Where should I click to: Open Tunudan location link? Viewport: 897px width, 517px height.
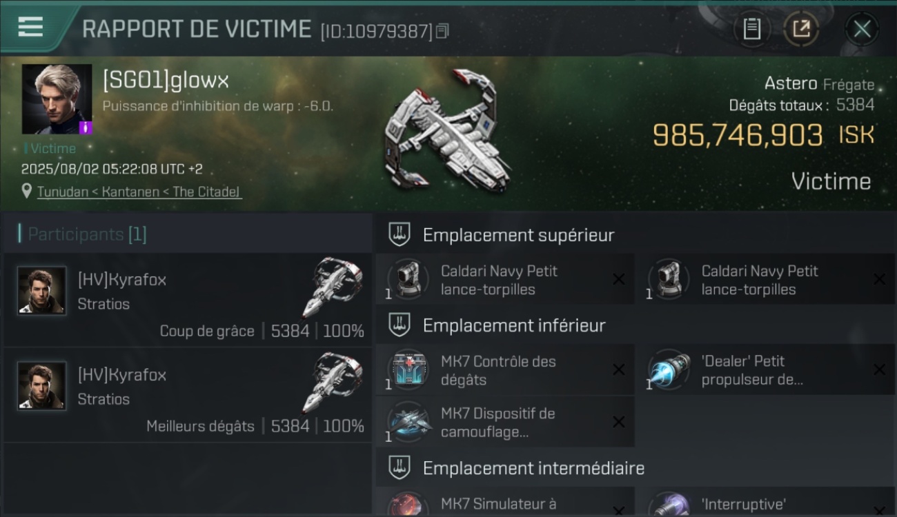tap(139, 192)
